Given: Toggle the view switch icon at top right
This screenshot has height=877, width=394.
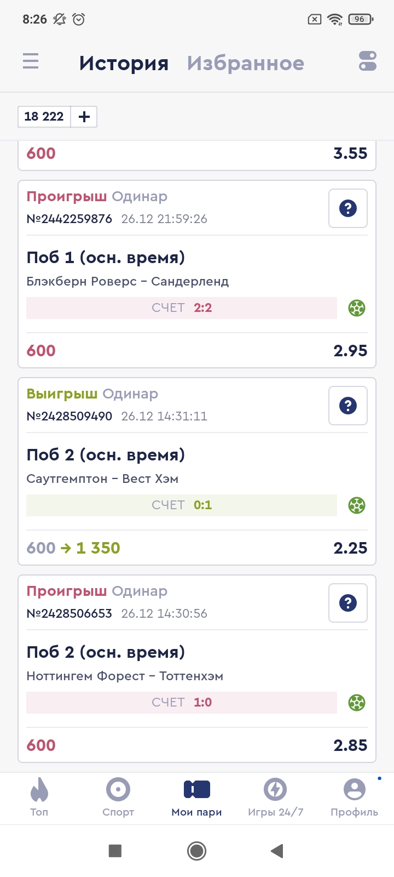Looking at the screenshot, I should pos(368,61).
